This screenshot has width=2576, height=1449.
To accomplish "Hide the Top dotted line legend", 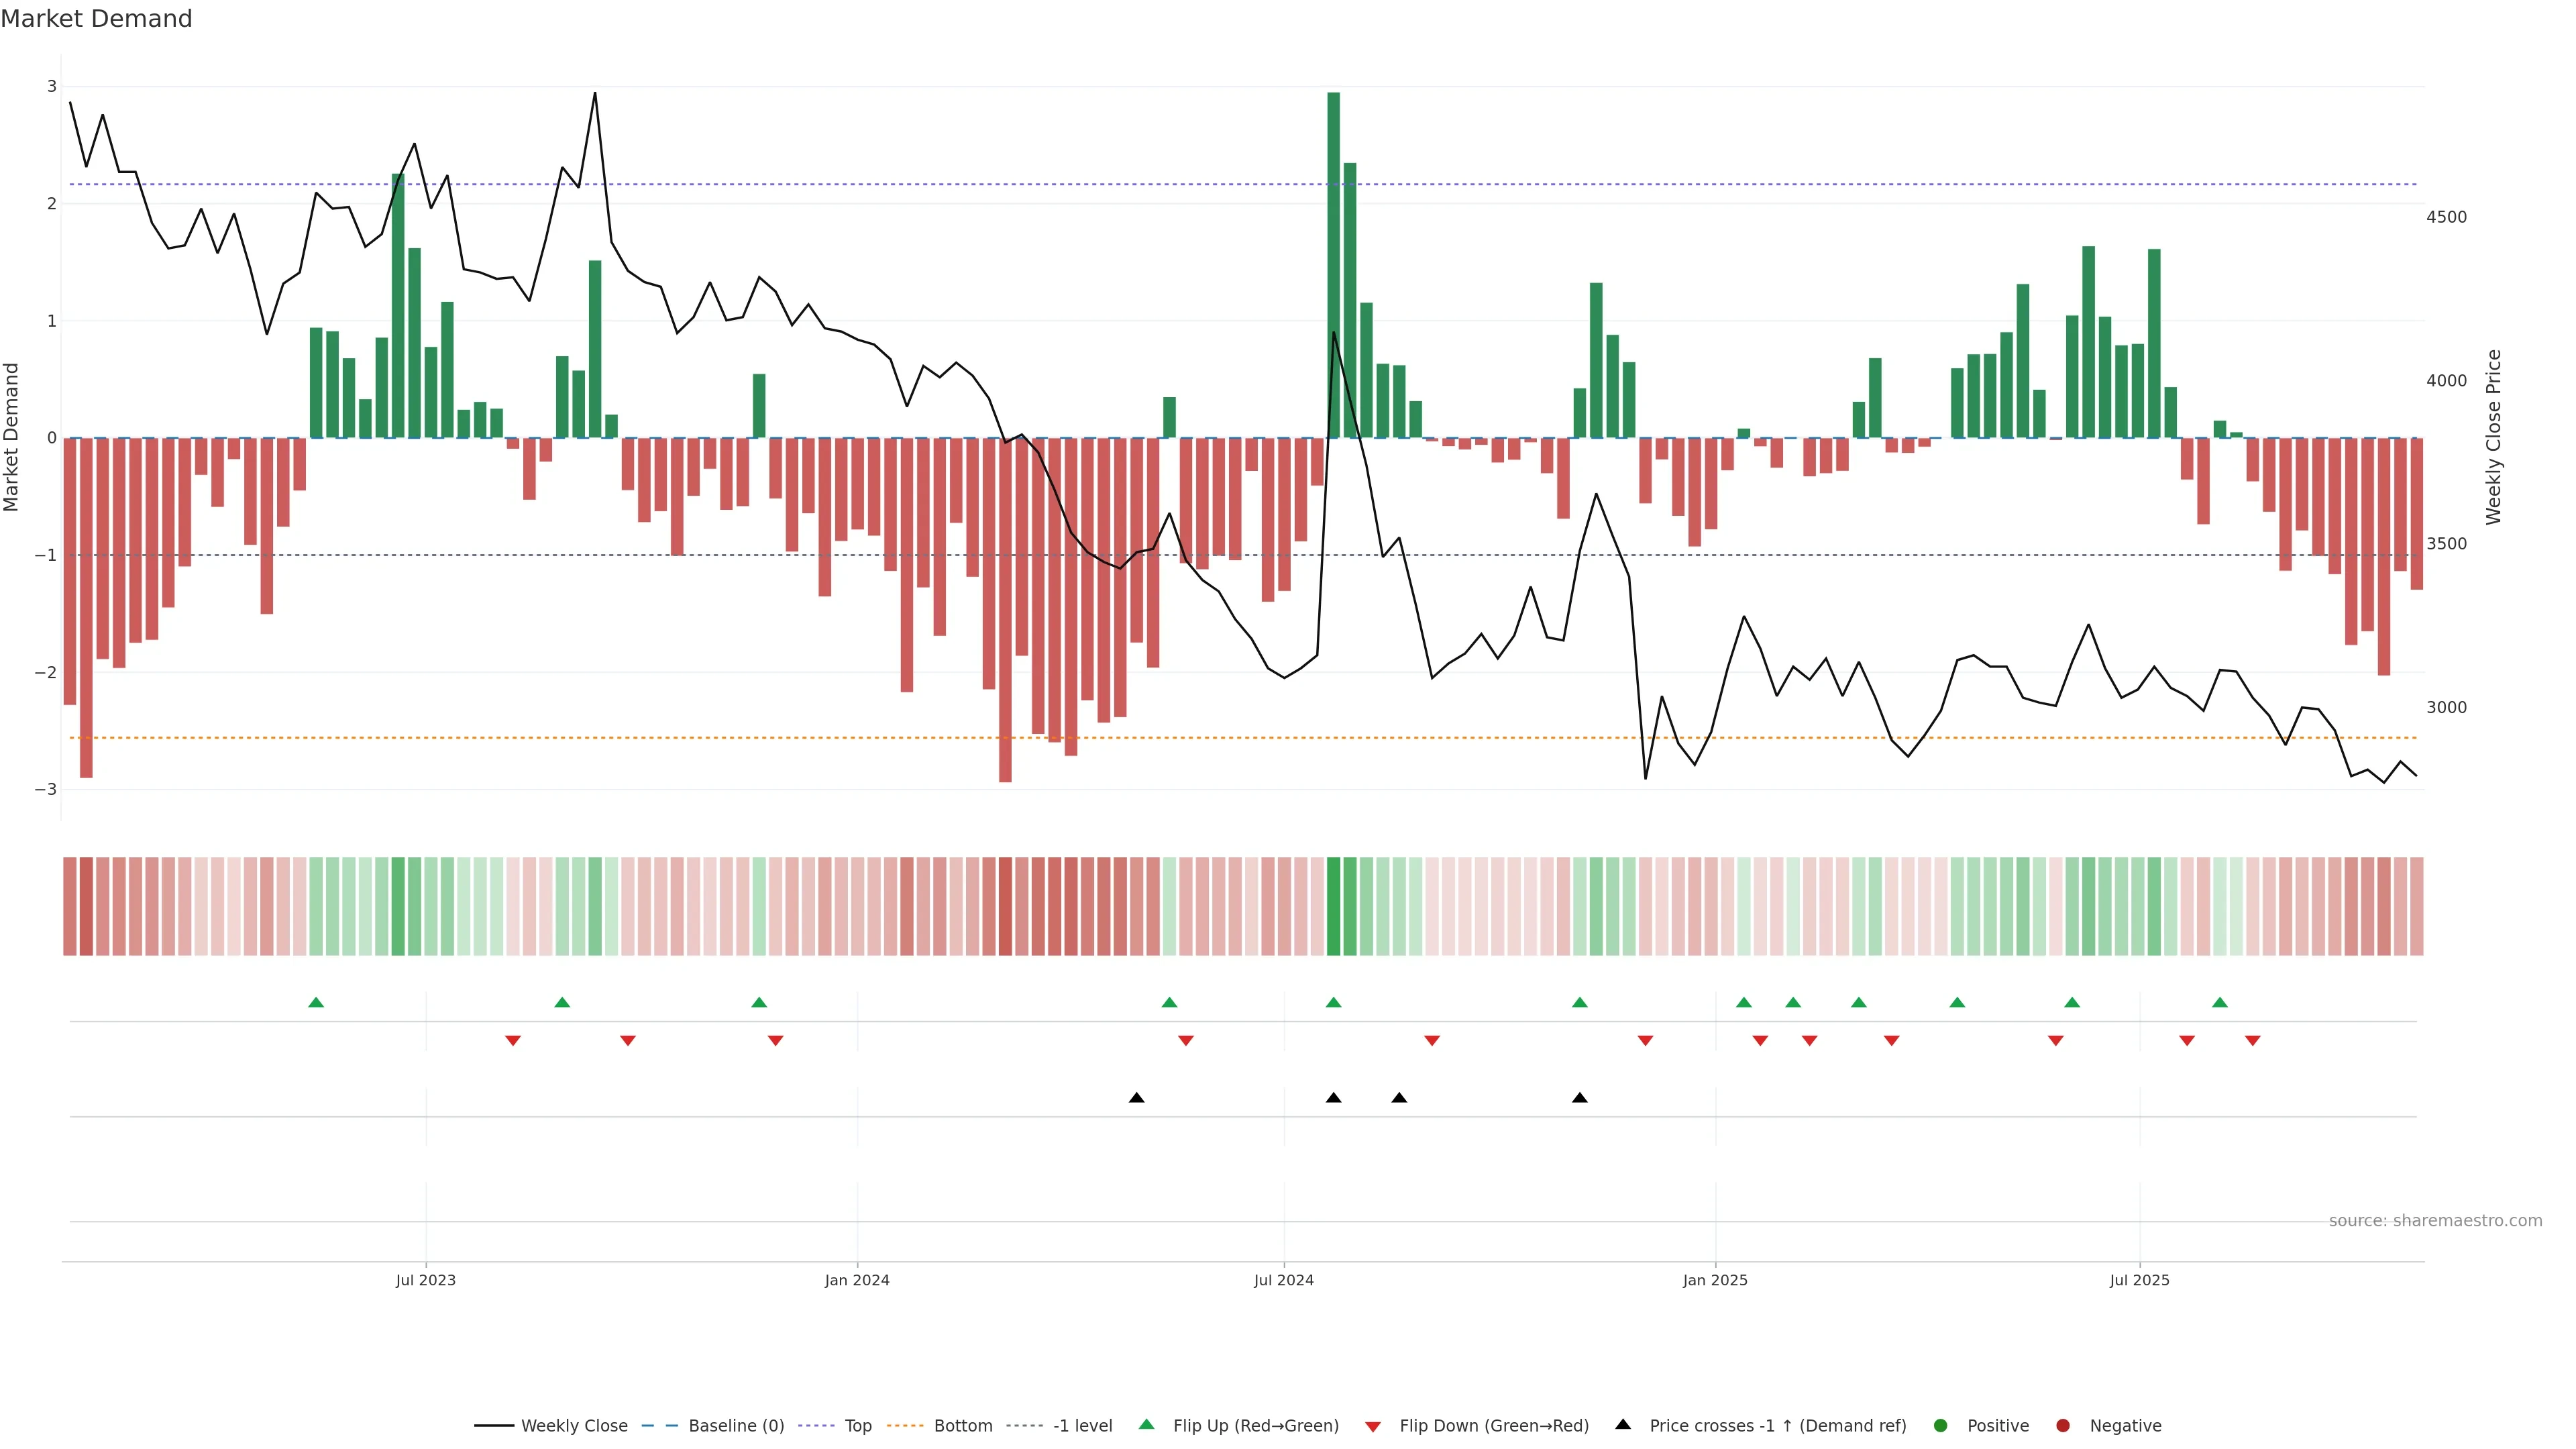I will click(x=857, y=1425).
